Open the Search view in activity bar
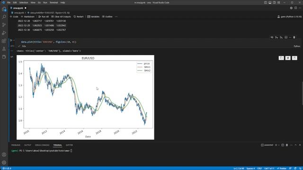 click(4, 17)
